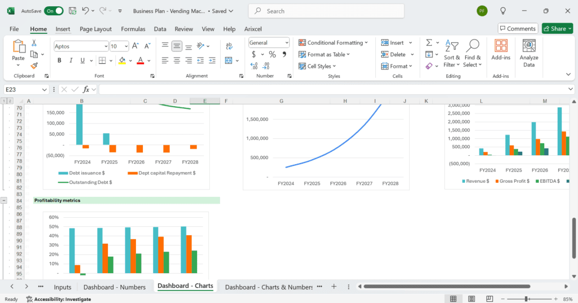Open the Formulas ribbon tab

(x=133, y=29)
